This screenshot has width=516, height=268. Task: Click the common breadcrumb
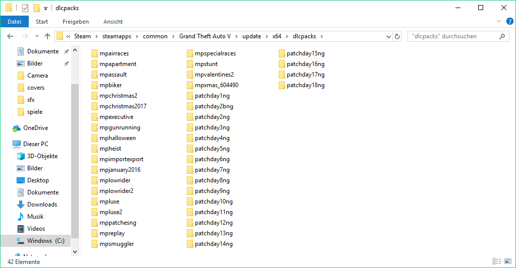pos(156,36)
